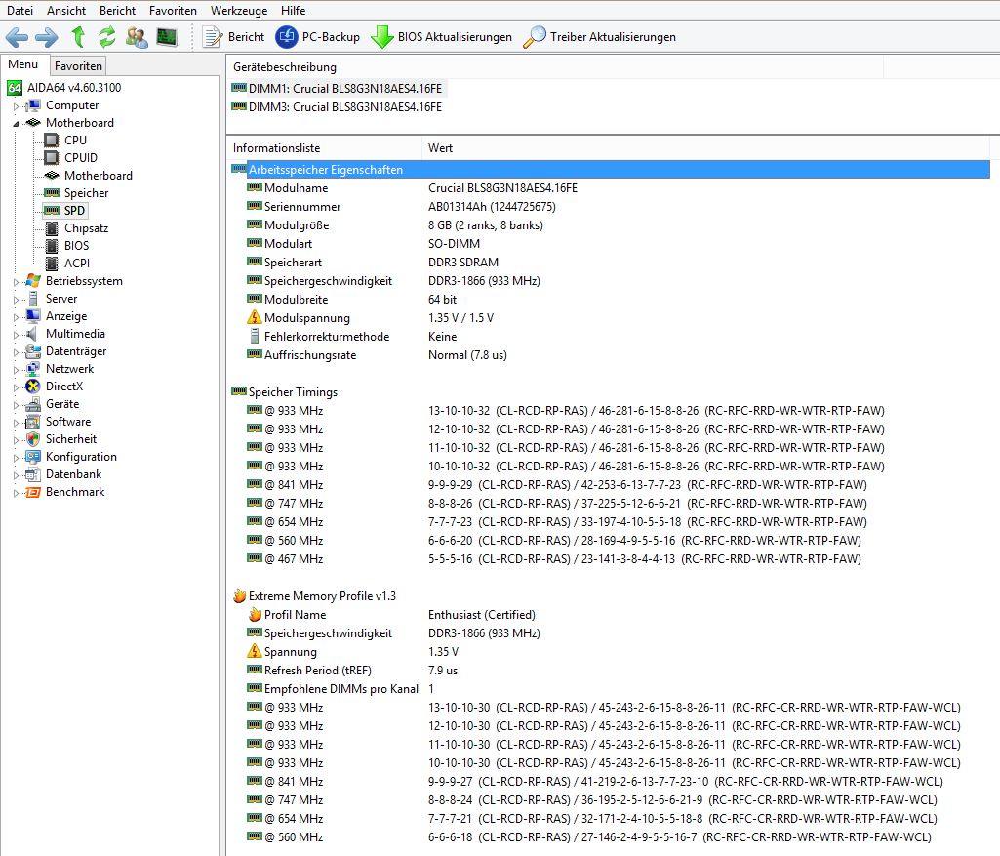Open the Favoriten menu in menu bar
The image size is (1000, 856).
click(173, 10)
